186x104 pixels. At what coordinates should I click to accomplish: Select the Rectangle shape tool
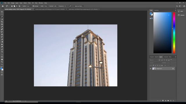(x=2, y=57)
